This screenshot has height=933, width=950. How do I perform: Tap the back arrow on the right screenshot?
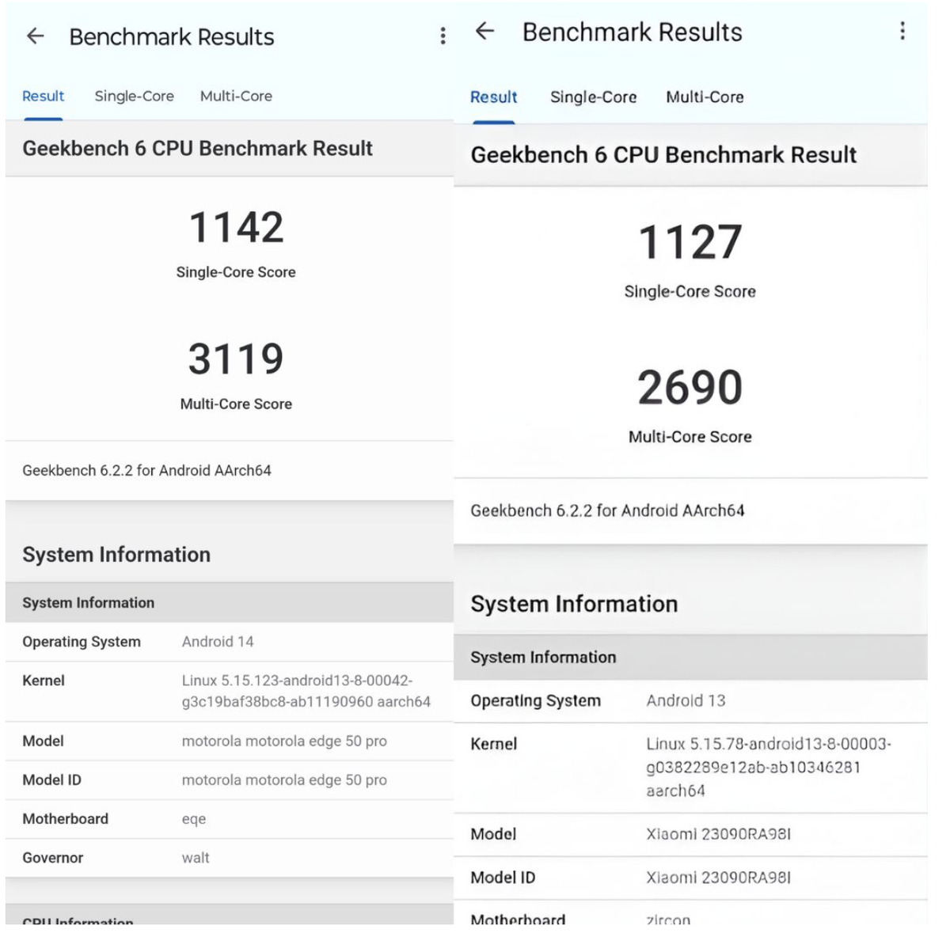point(486,32)
